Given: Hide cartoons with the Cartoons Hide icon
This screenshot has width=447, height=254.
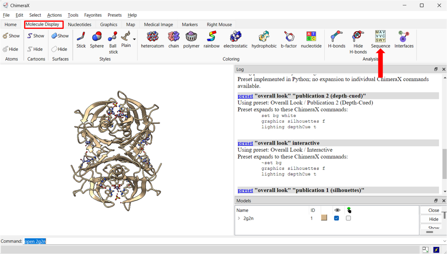Looking at the screenshot, I should tap(35, 49).
